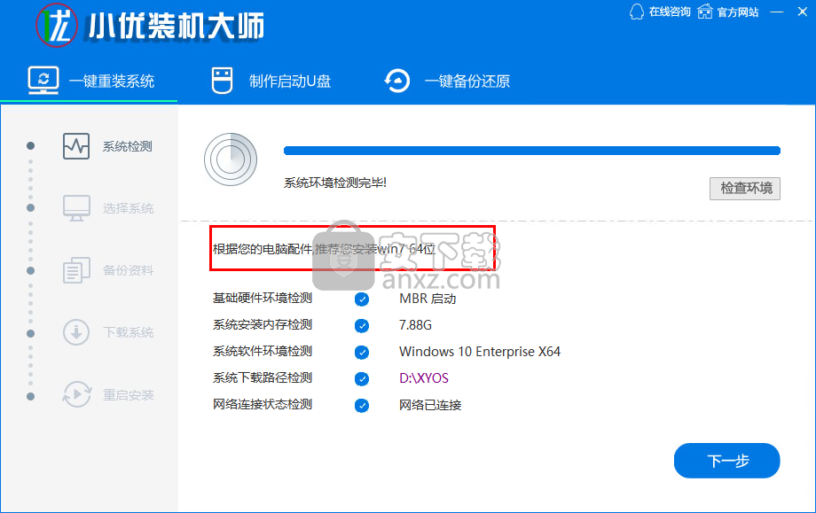
Task: Switch to 一键备份还原 tab
Action: point(447,82)
